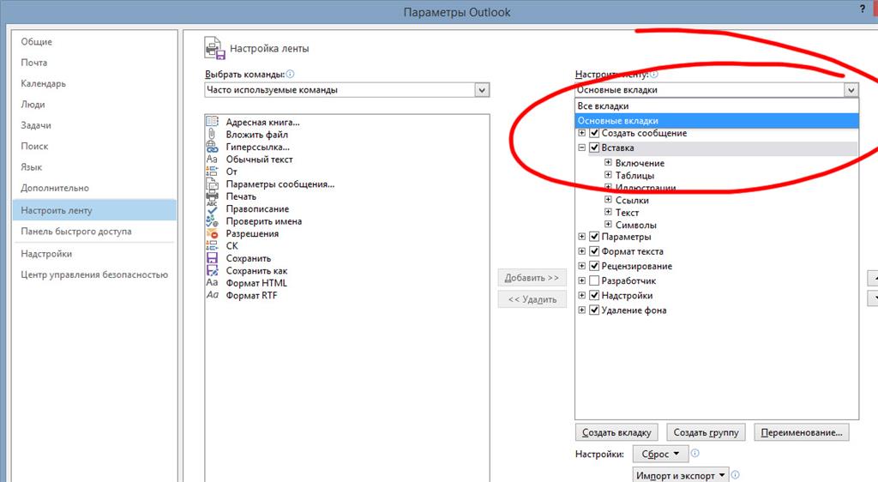
Task: Open the Основные вкладки ribbon dropdown arrow
Action: tap(851, 89)
